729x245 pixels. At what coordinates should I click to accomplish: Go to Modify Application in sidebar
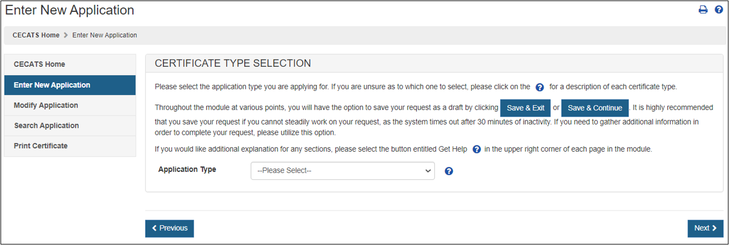click(45, 105)
